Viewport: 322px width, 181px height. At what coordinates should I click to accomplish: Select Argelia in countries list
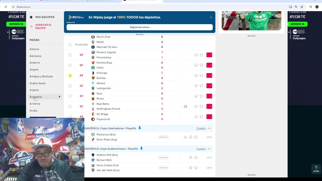coord(34,90)
